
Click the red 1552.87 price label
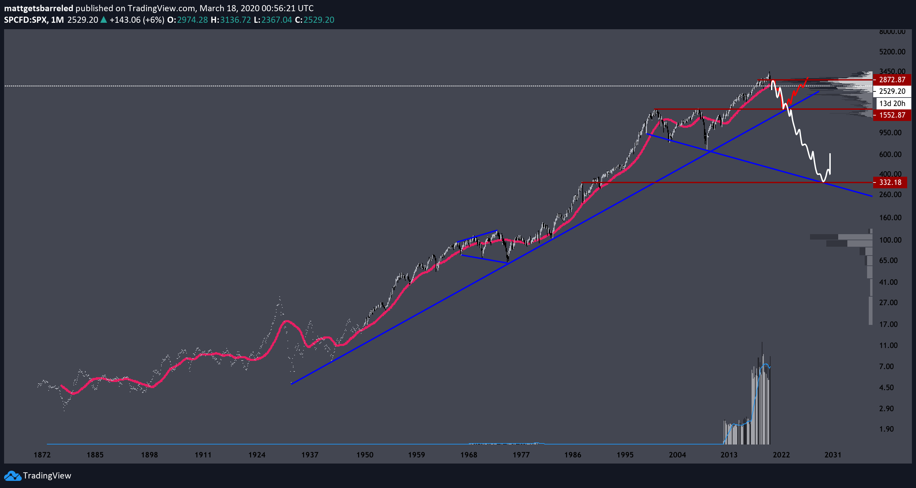tap(892, 115)
